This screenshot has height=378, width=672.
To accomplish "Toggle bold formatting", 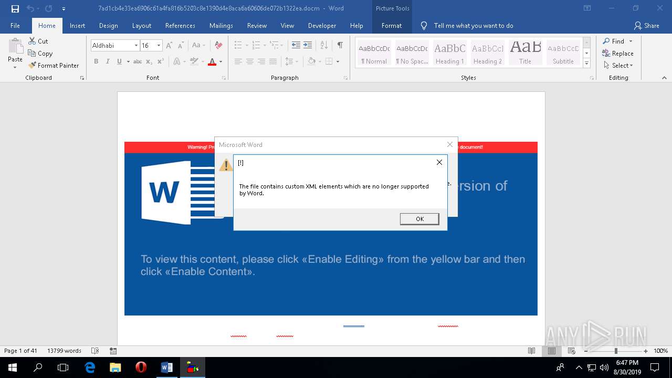I will point(96,61).
